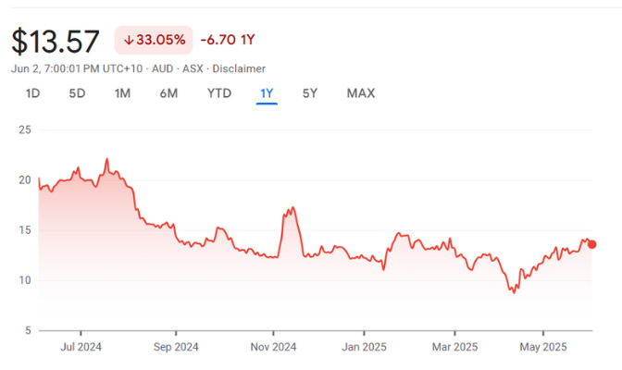Image resolution: width=622 pixels, height=370 pixels.
Task: Click the chart's highest peak above 20
Action: [107, 160]
